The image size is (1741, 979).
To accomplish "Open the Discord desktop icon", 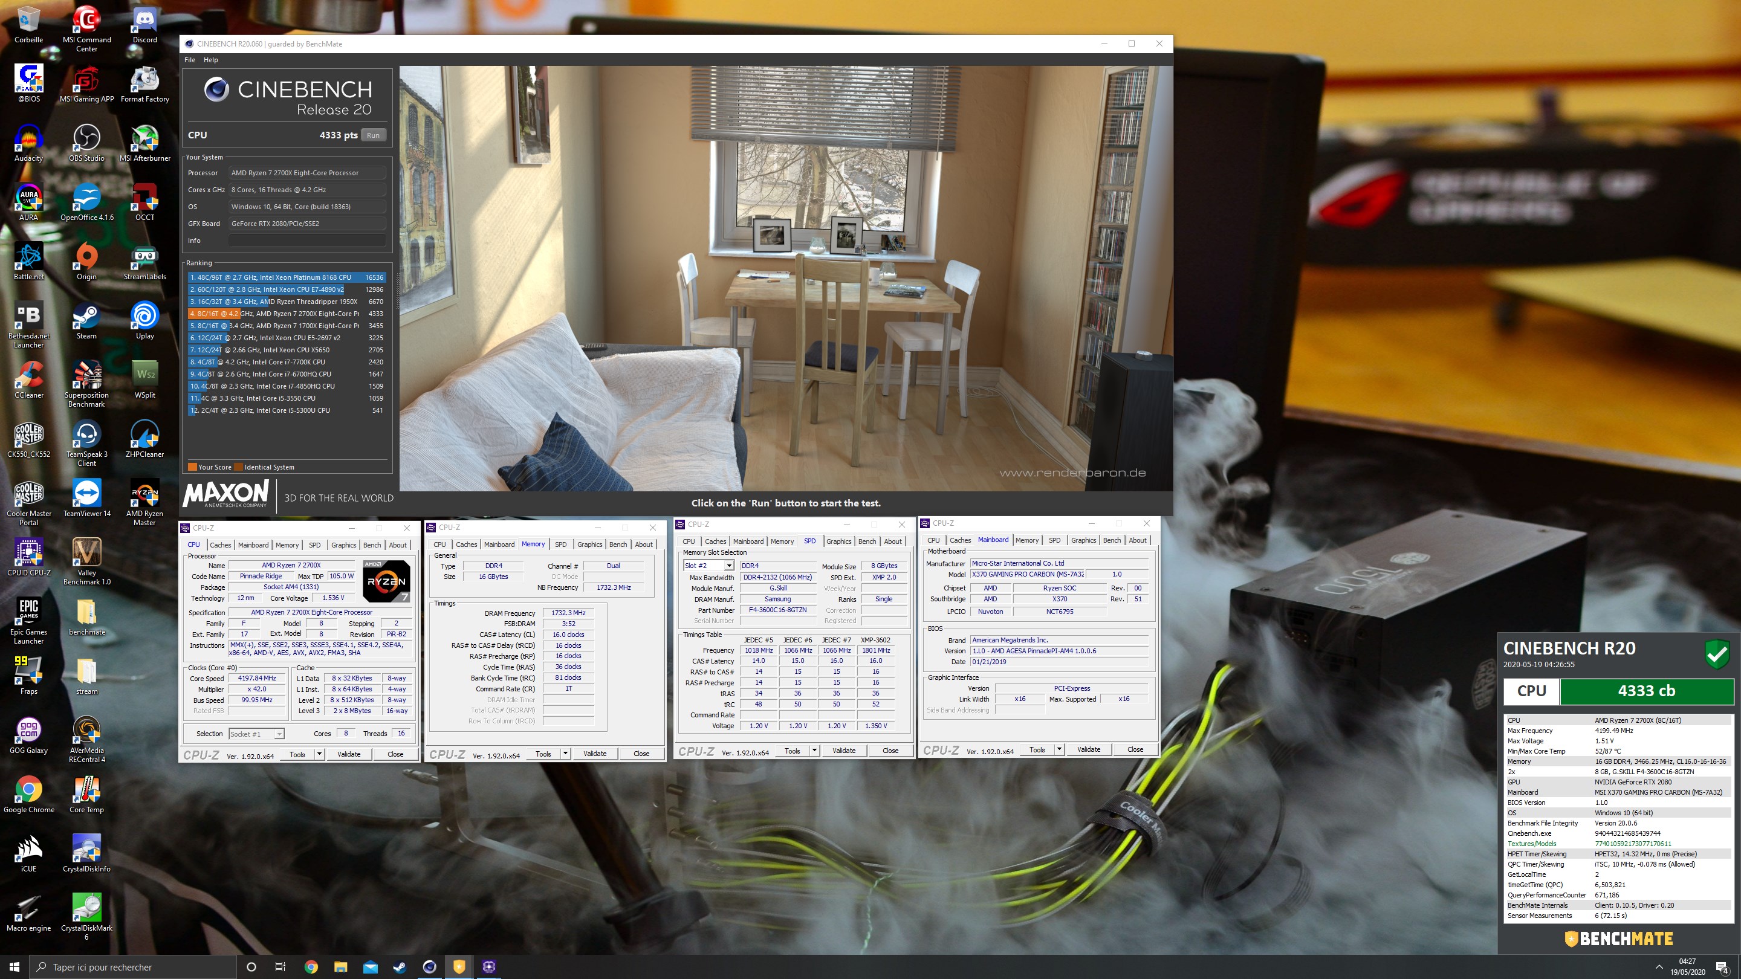I will (144, 24).
